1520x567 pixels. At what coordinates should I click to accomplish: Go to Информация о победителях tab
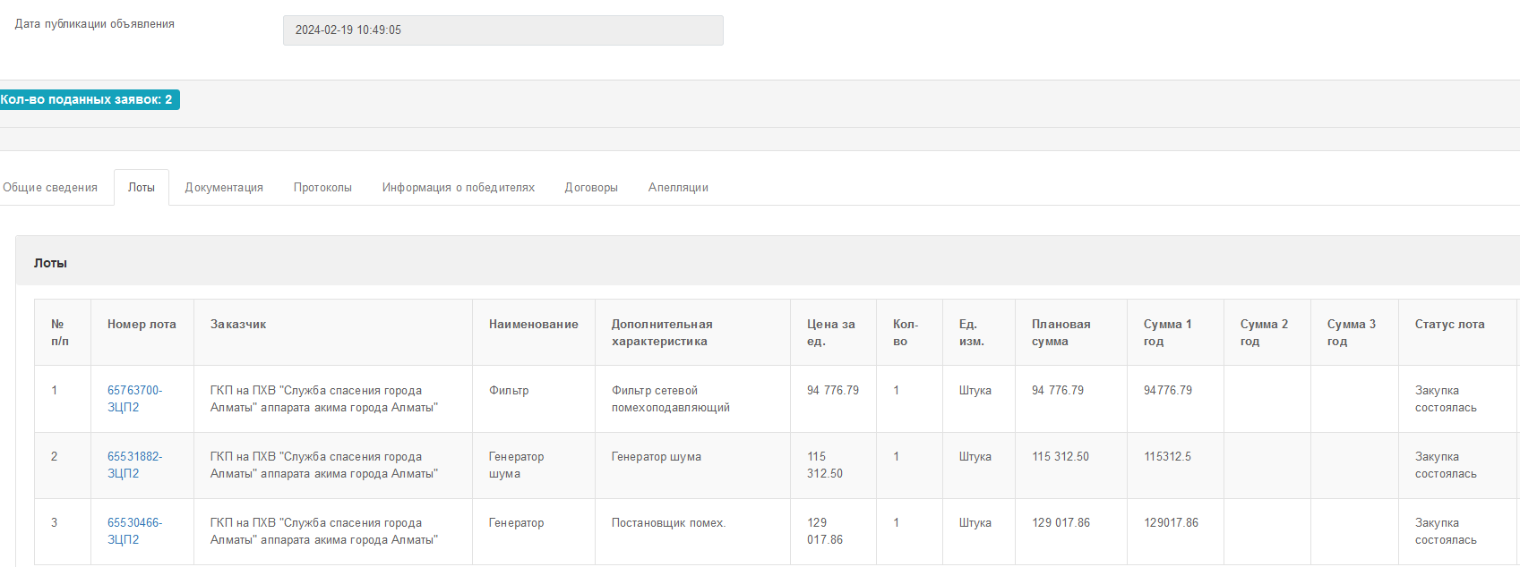point(459,188)
